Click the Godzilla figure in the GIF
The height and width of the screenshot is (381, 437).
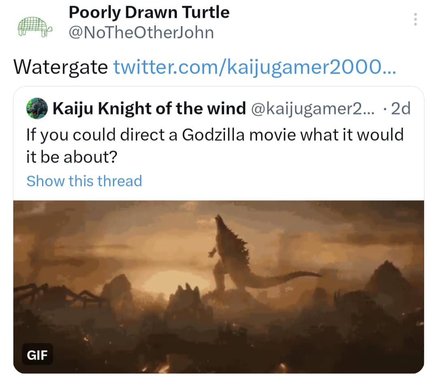(x=231, y=255)
